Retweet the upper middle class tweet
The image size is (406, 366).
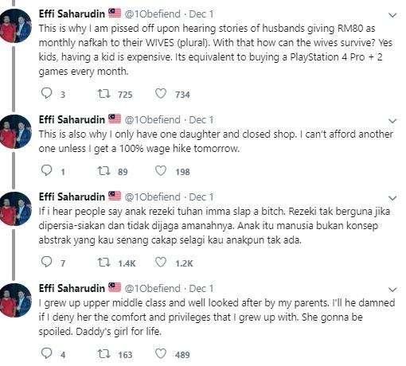[103, 354]
